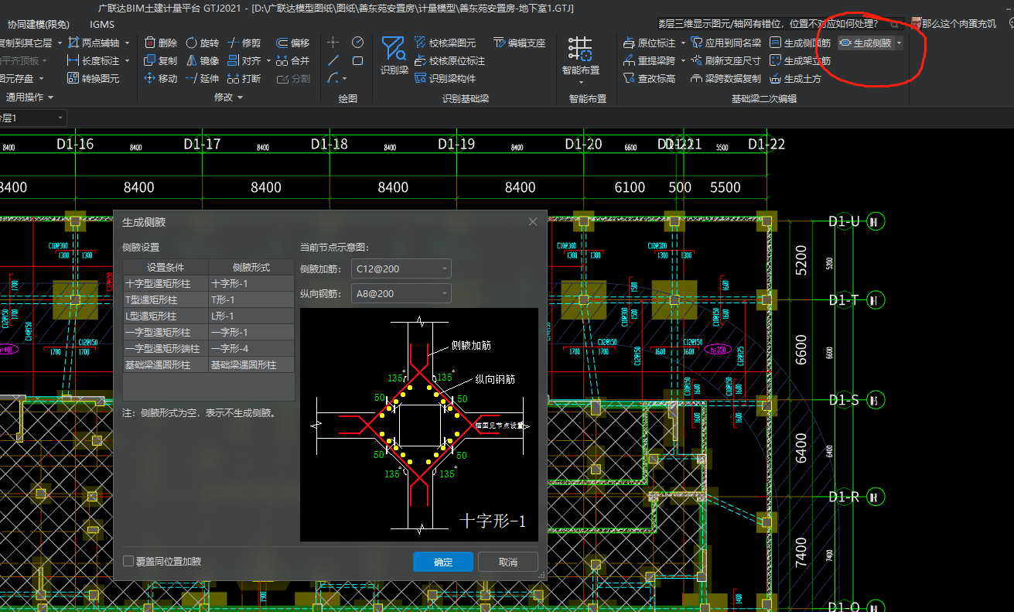The width and height of the screenshot is (1014, 612).
Task: Expand the arc draw tool dropdown
Action: tap(344, 79)
